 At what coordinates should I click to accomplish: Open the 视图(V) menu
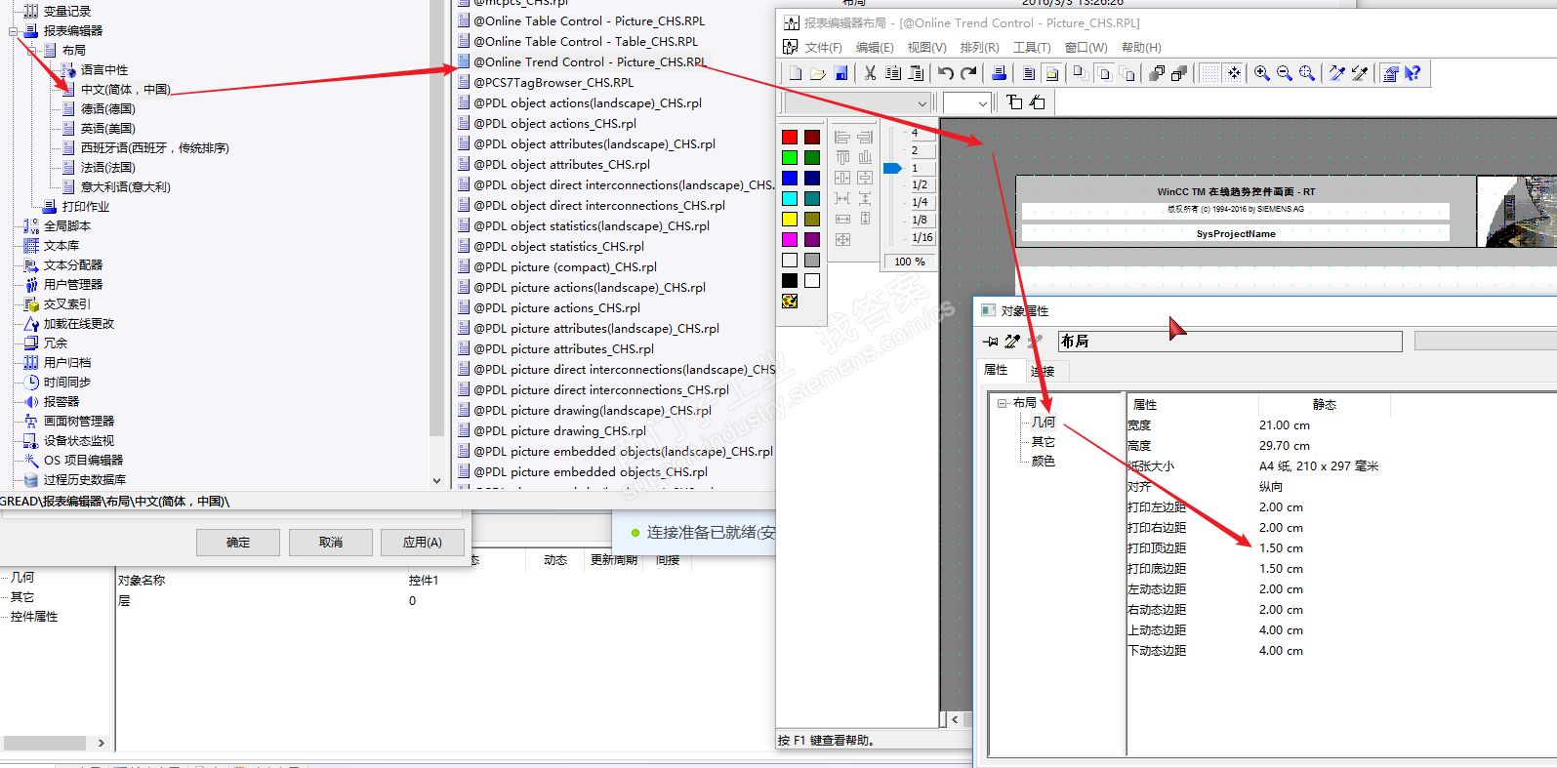(x=926, y=48)
